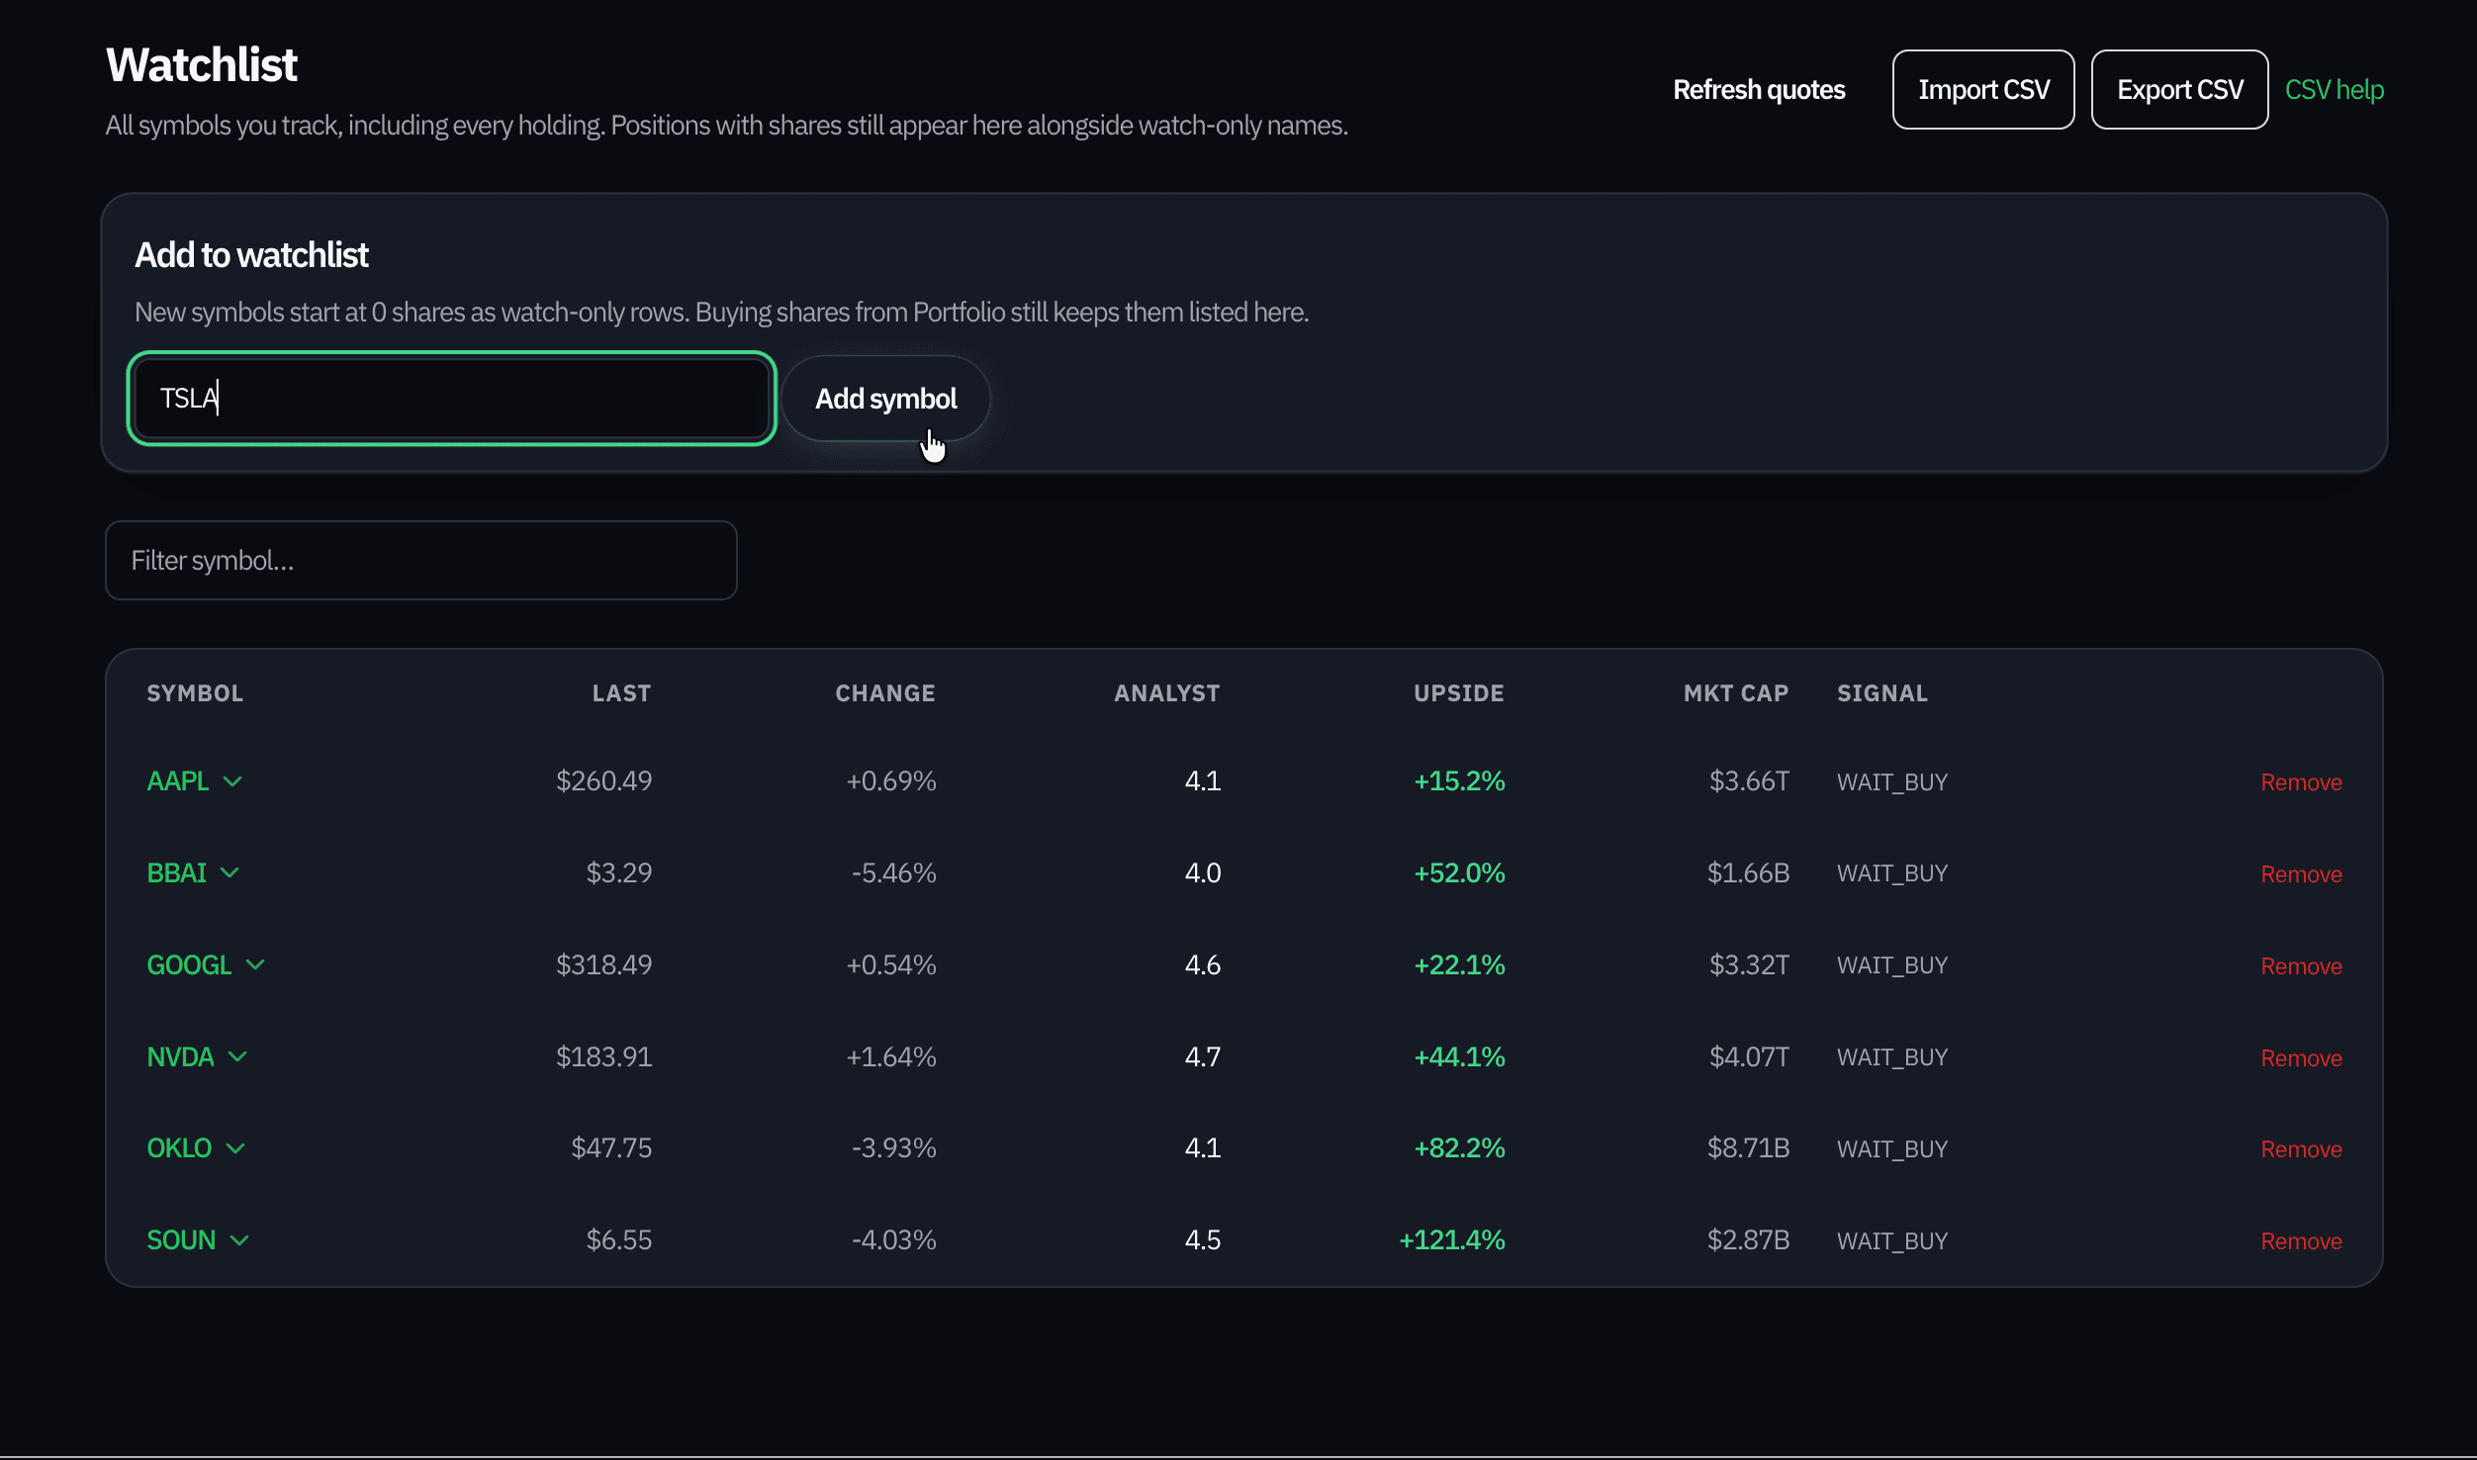This screenshot has width=2477, height=1460.
Task: Click SOUN upside value +121.4%
Action: click(x=1452, y=1240)
